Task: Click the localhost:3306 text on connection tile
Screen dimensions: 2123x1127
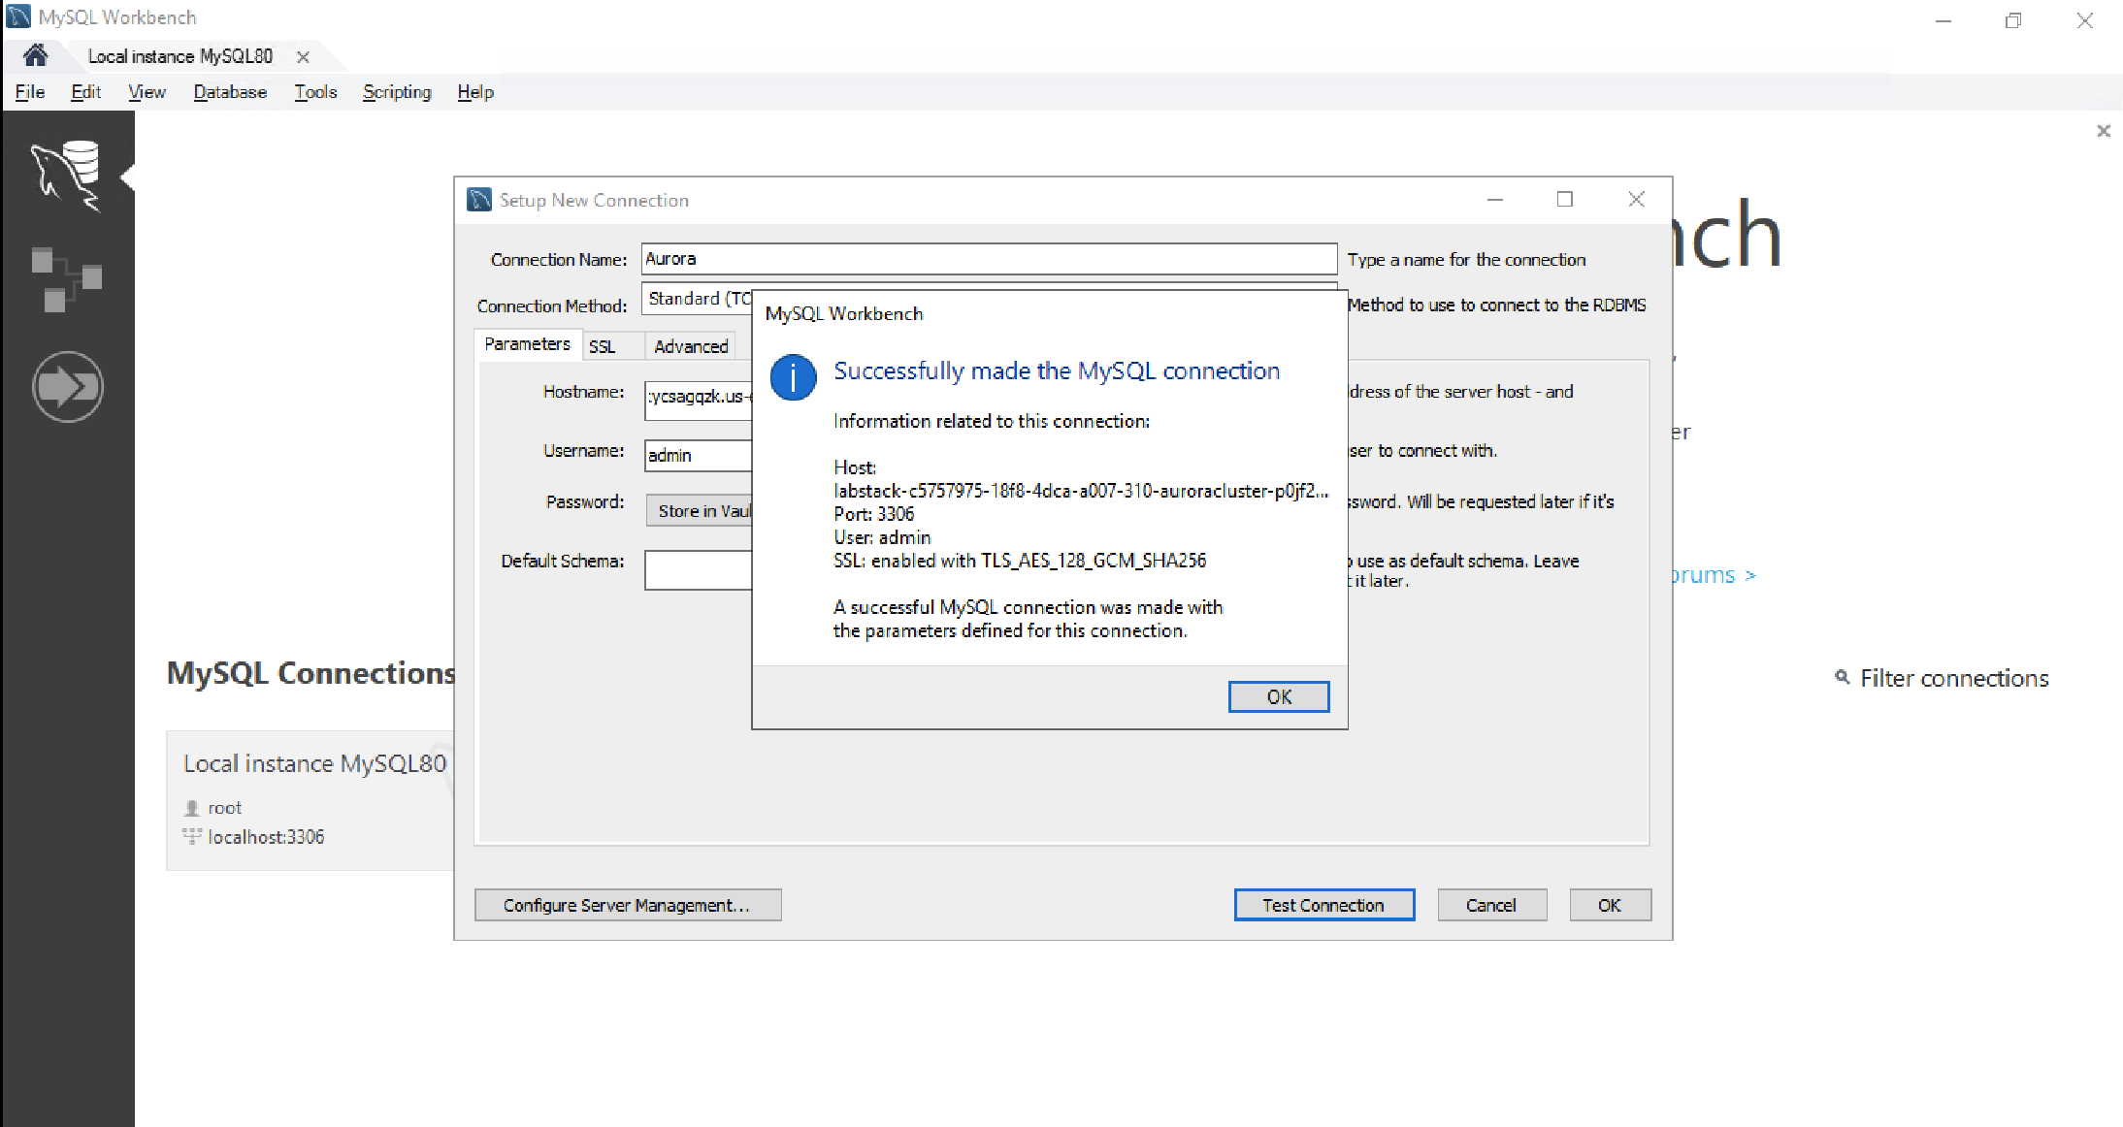Action: click(266, 837)
